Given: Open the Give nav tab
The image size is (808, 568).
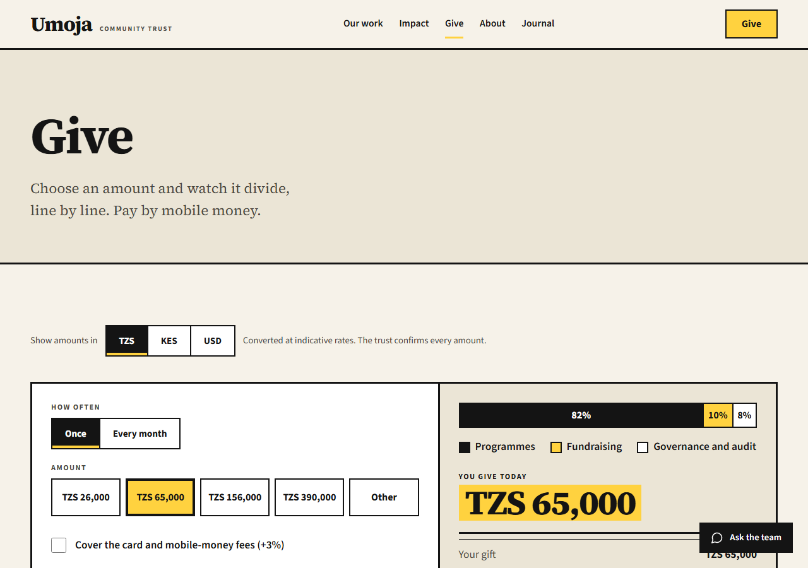Looking at the screenshot, I should point(454,23).
